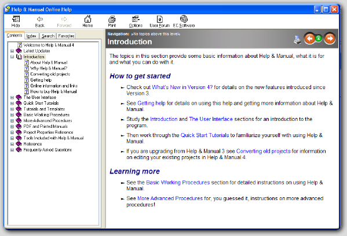
Task: Click the book icon beside Reference
Action: 19,144
